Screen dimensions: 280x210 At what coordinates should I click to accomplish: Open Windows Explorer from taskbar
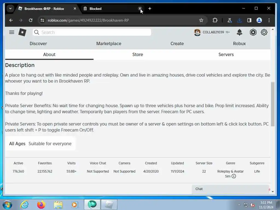tap(58, 205)
